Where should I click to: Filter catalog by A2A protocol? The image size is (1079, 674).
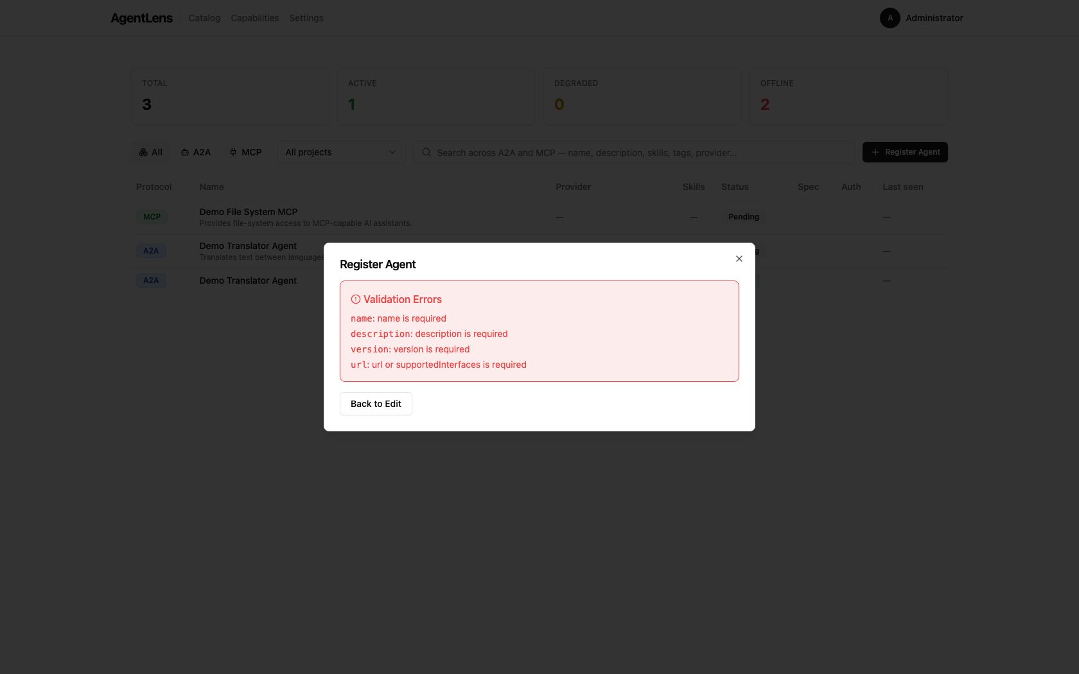195,152
